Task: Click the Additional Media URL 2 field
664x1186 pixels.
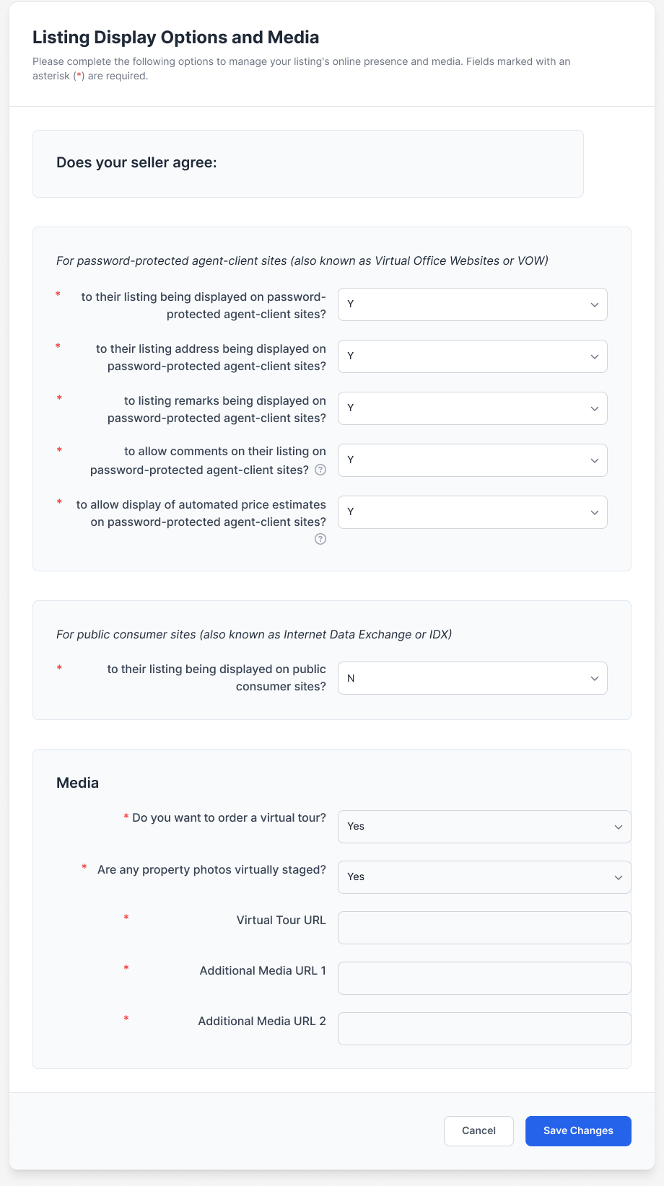Action: point(484,1029)
